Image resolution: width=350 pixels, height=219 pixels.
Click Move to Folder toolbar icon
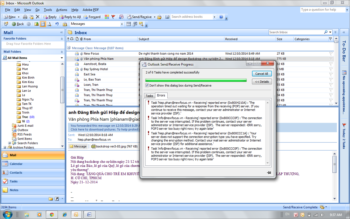[31, 17]
